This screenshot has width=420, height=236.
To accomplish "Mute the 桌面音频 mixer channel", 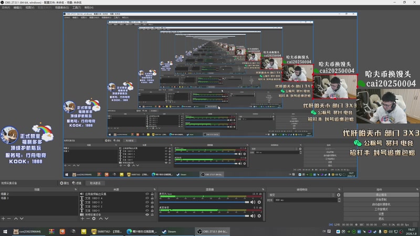I will 253,216.
